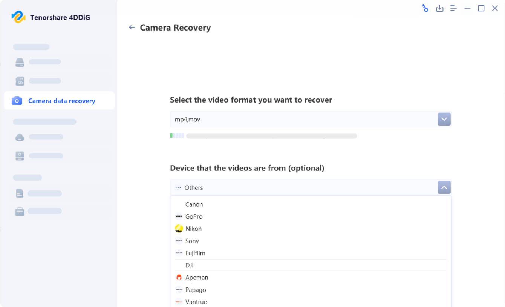The image size is (505, 307).
Task: Collapse the device list dropdown arrow
Action: 444,187
